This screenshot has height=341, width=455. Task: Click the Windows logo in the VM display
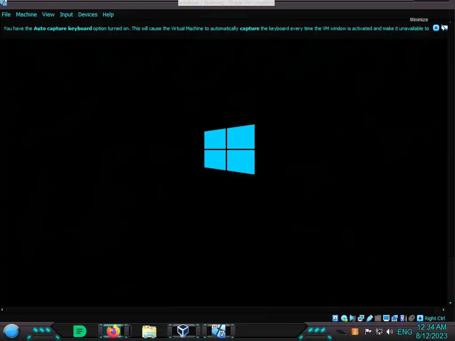click(x=230, y=149)
